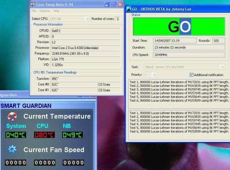Click the Core #0 temperature 62C
The image size is (230, 170).
[x=74, y=84]
